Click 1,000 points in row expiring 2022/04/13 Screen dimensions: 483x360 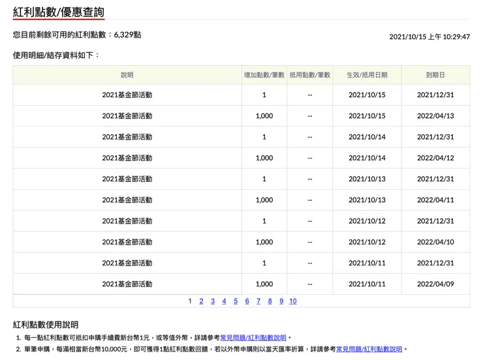264,115
